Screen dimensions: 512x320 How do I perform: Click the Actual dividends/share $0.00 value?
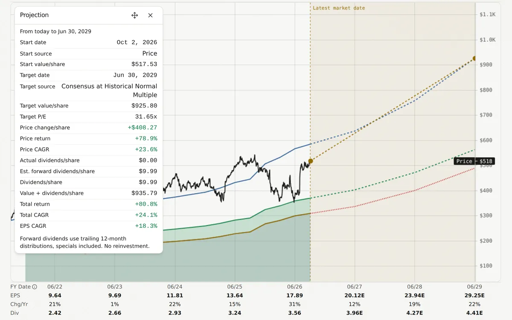coord(148,160)
